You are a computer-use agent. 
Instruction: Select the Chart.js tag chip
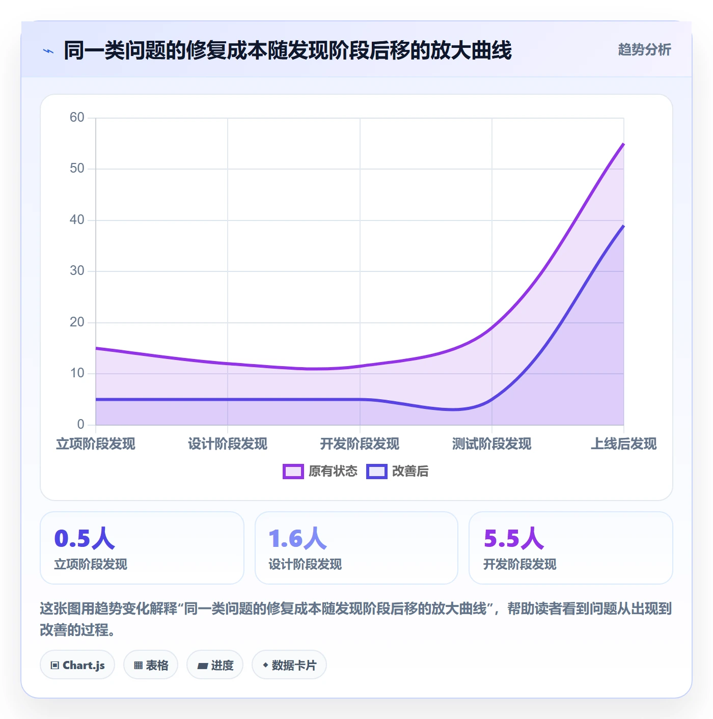click(x=77, y=665)
